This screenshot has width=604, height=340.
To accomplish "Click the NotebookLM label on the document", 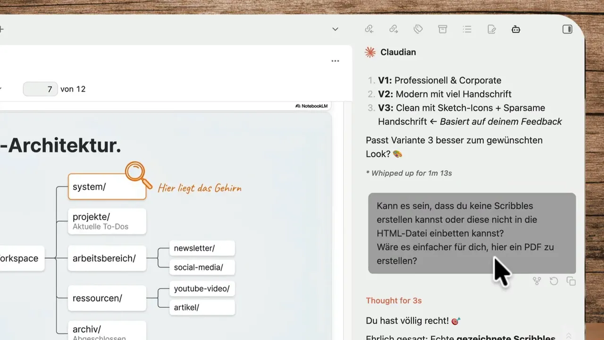I will [x=311, y=106].
